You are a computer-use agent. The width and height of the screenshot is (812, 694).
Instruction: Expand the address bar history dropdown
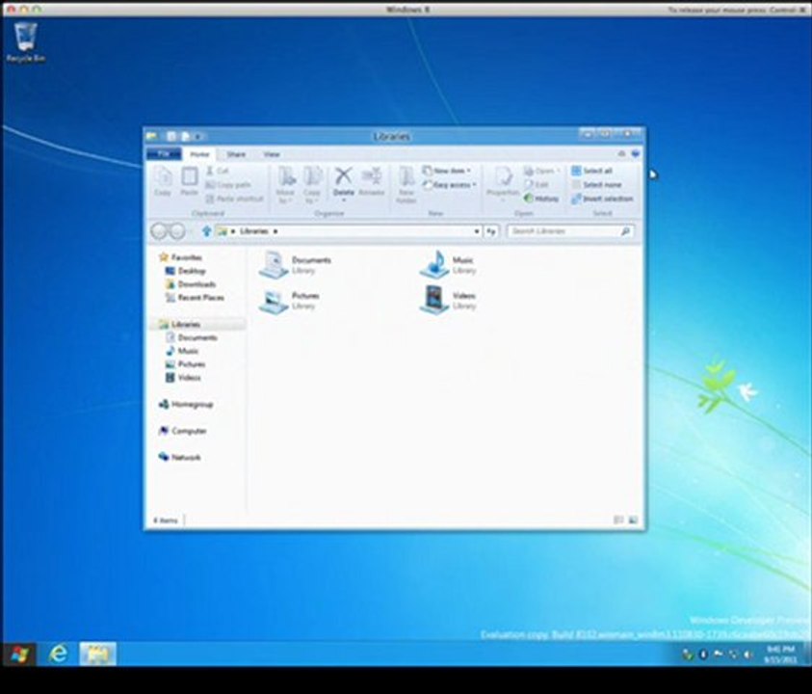pyautogui.click(x=477, y=231)
